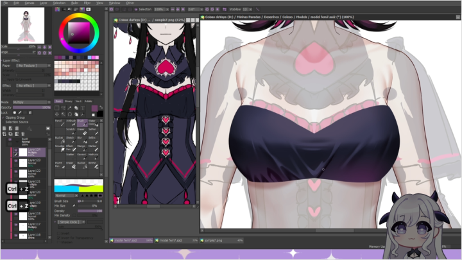462x260 pixels.
Task: Select the Zoom magnifier tool
Action: point(63,114)
